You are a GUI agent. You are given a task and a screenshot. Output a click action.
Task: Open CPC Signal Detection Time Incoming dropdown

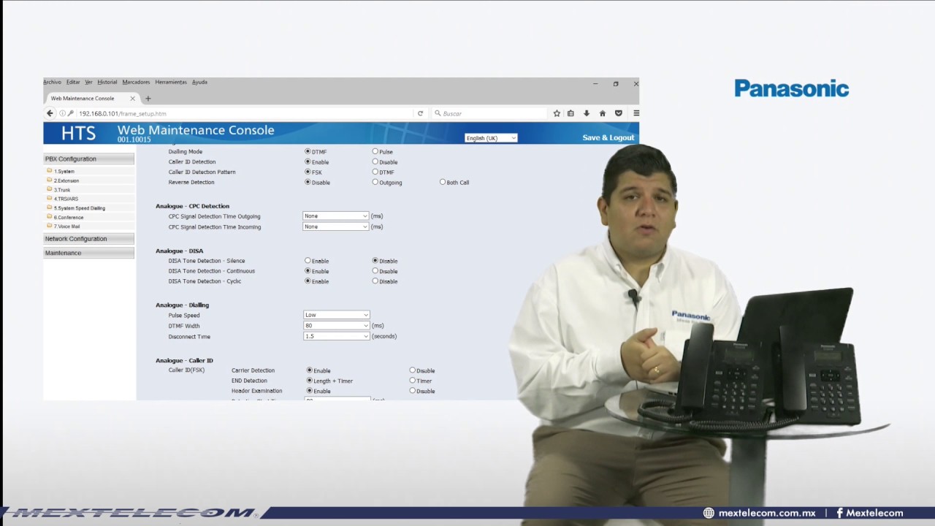tap(336, 226)
